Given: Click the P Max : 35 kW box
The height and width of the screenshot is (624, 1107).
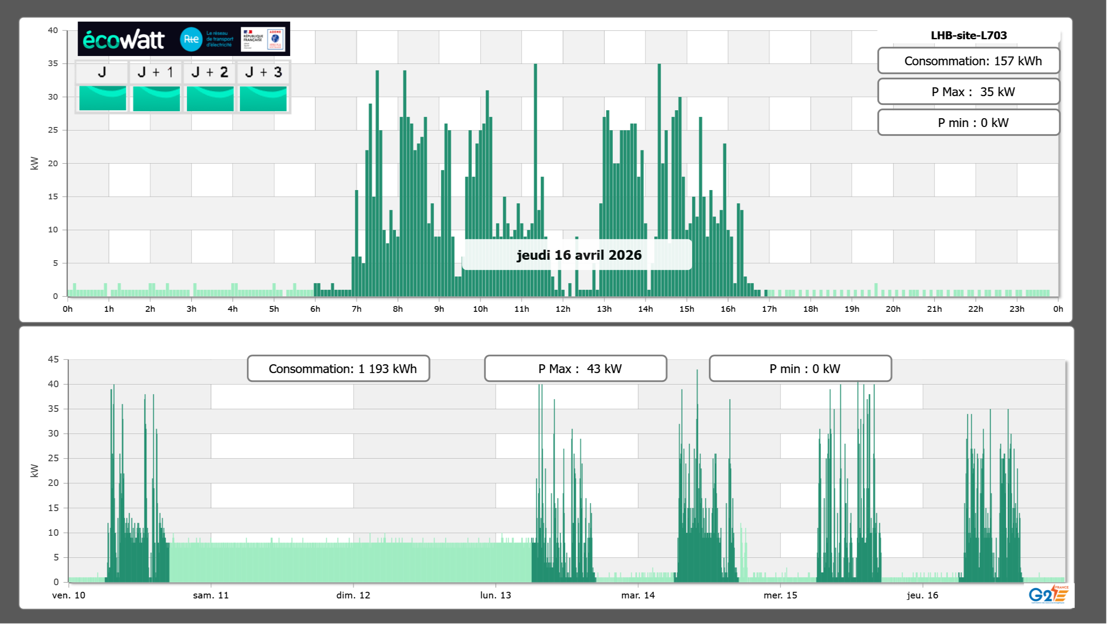Looking at the screenshot, I should tap(968, 92).
